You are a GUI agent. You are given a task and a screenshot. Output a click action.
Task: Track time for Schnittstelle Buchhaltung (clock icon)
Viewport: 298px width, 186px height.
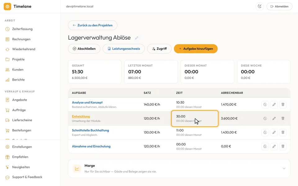coord(265,132)
